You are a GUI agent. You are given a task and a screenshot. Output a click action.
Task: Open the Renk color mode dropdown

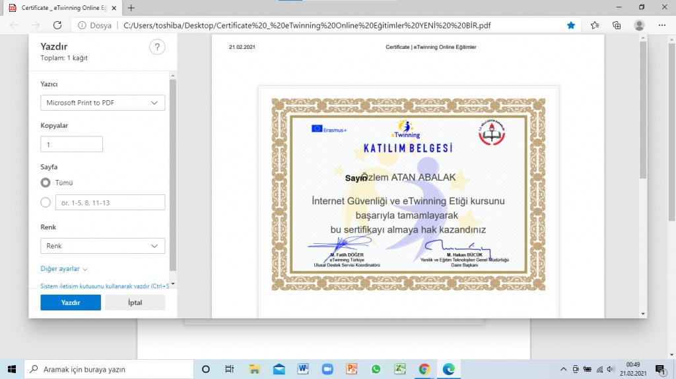click(x=102, y=246)
